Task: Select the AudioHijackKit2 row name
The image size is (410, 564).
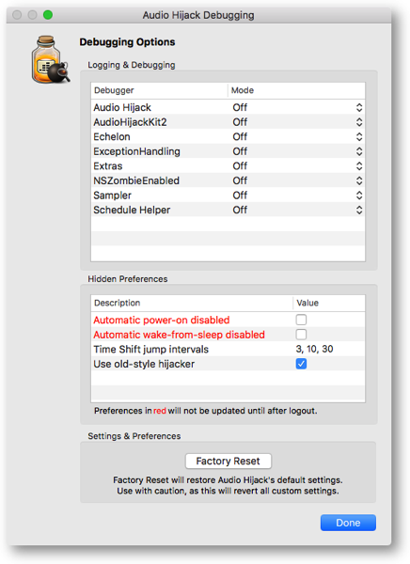Action: (130, 122)
